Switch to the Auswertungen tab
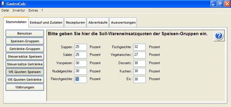The image size is (231, 107). 123,22
